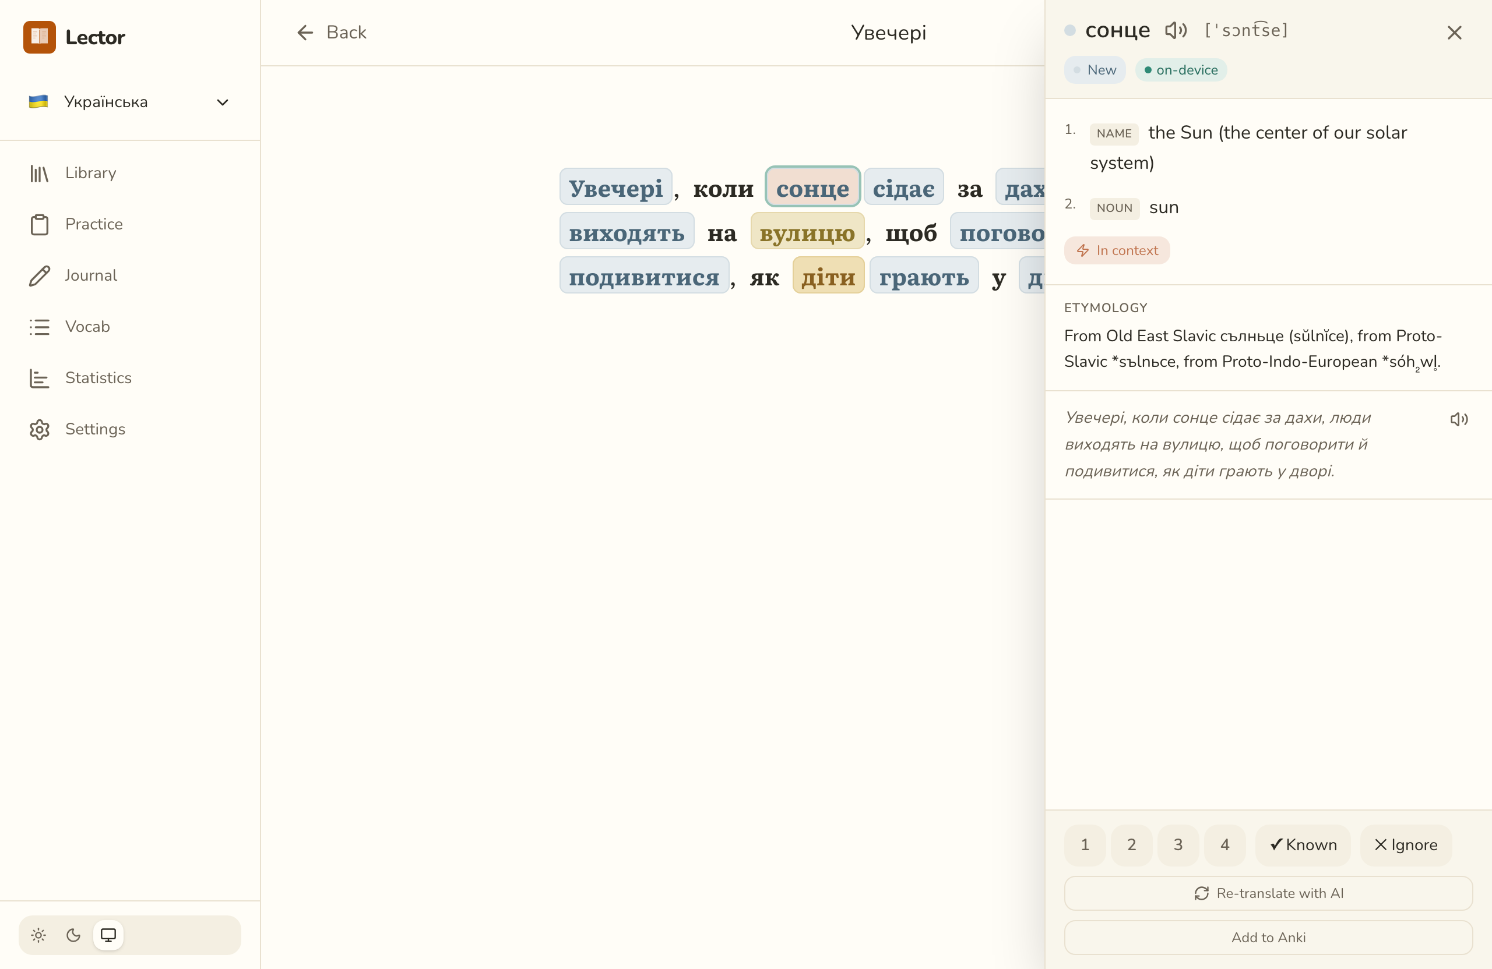This screenshot has width=1492, height=969.
Task: Click the ETYMOLOGY heading
Action: pyautogui.click(x=1106, y=307)
